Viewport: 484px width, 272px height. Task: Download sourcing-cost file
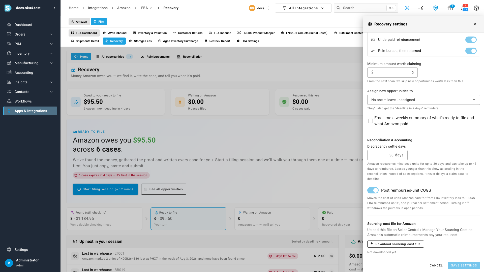tap(395, 244)
